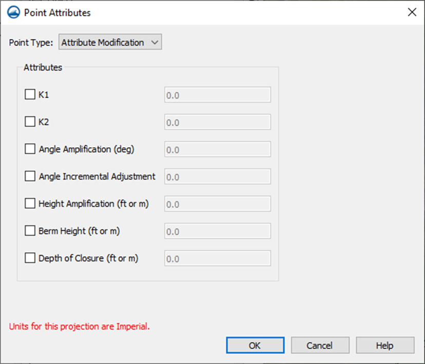The image size is (425, 364).
Task: Enable the K2 checkbox
Action: [x=30, y=122]
